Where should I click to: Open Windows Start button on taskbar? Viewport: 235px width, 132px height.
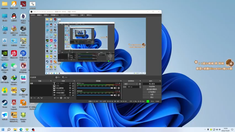tap(3, 129)
